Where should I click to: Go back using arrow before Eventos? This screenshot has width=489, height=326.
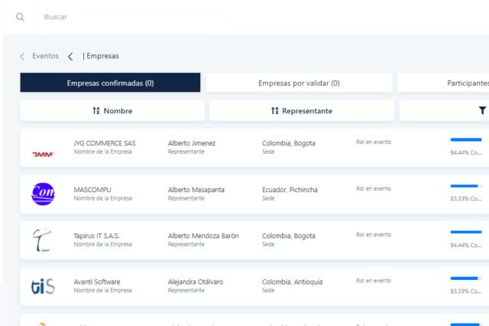click(22, 57)
